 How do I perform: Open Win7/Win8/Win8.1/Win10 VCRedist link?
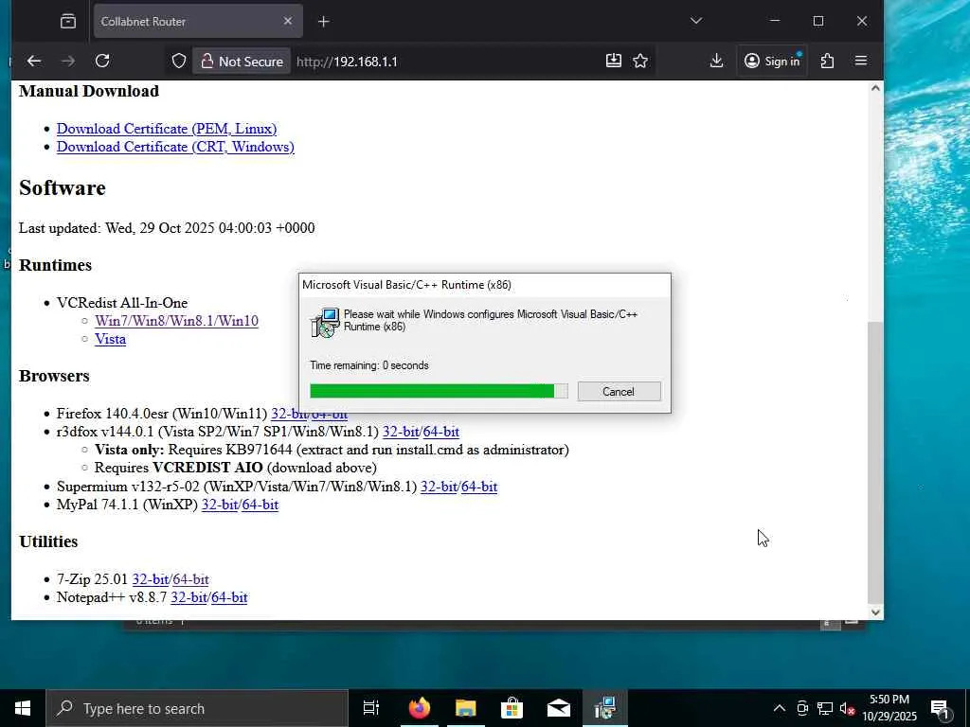point(176,321)
